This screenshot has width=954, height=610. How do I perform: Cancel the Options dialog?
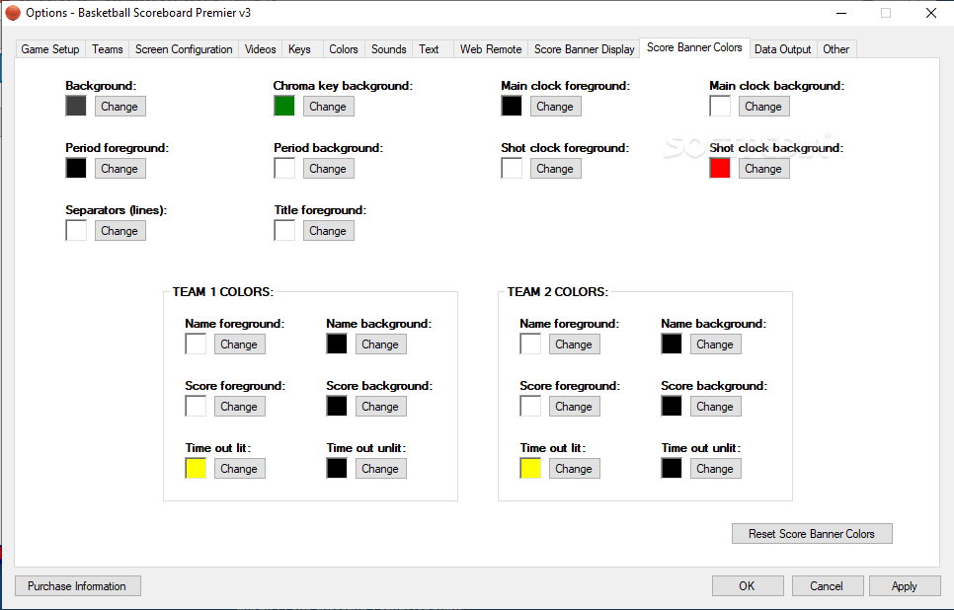pos(827,585)
